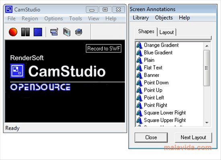
Task: Select the Flat Text entry
Action: pyautogui.click(x=153, y=68)
